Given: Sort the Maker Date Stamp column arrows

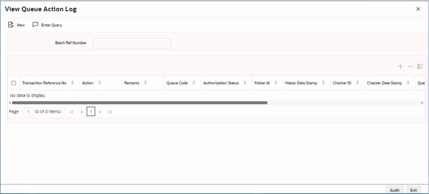Looking at the screenshot, I should tap(323, 83).
